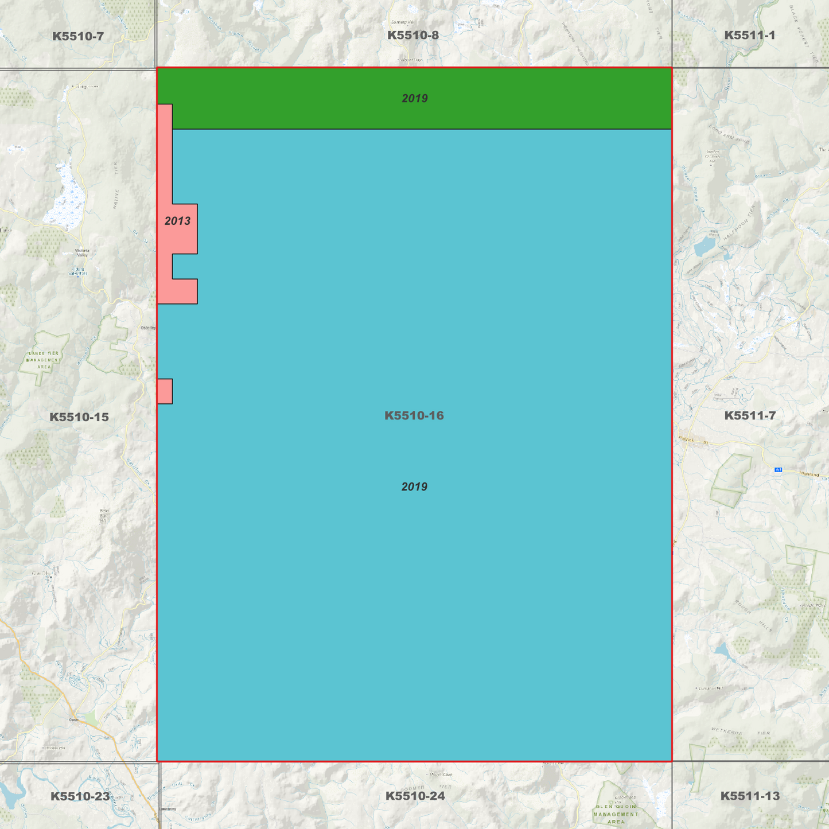Click the K5510-23 grid cell label
829x829 pixels.
pos(80,795)
